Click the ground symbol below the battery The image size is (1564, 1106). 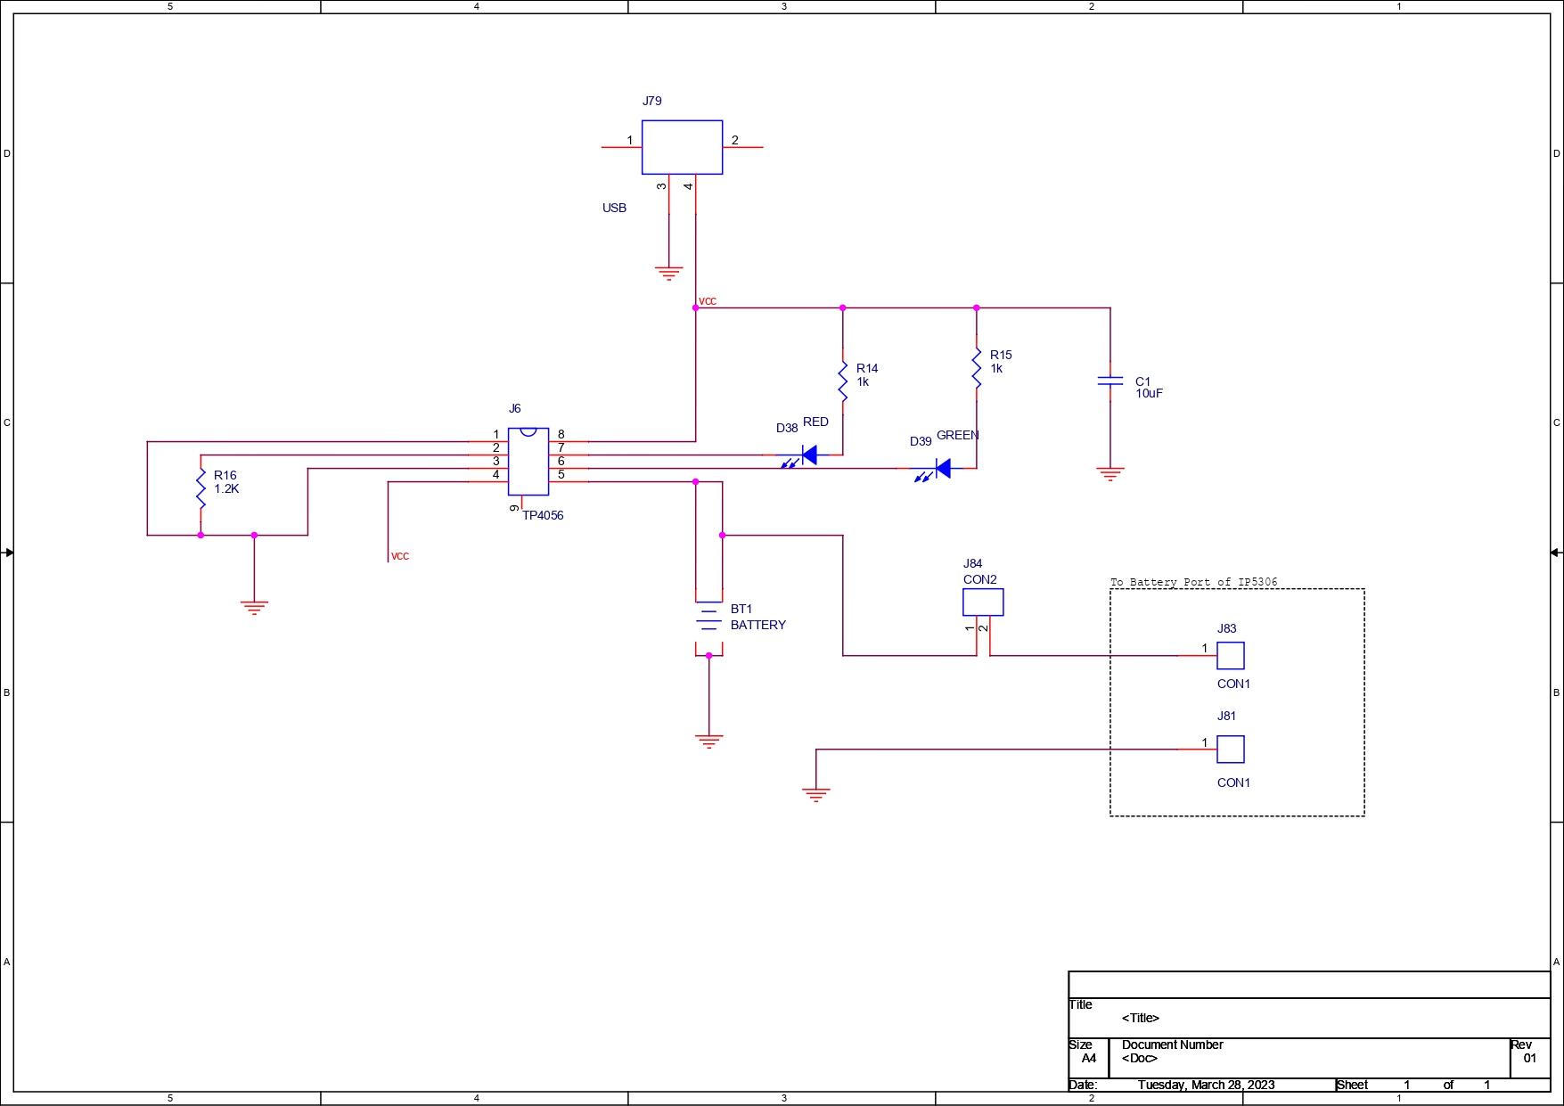pos(708,741)
